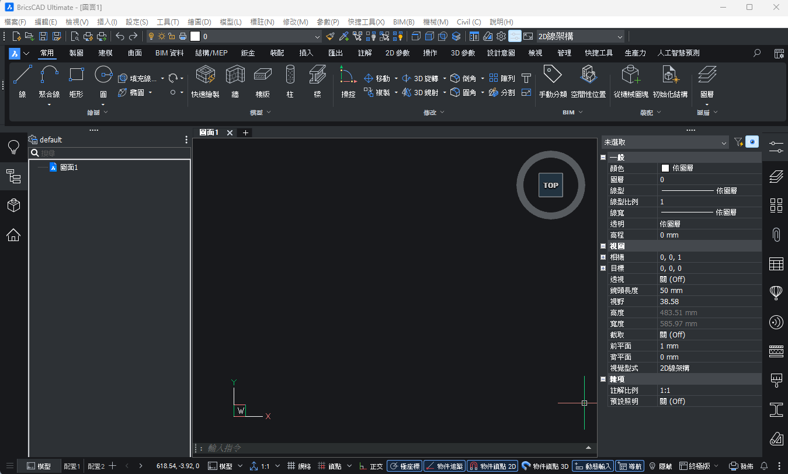Image resolution: width=788 pixels, height=474 pixels.
Task: Click the Array (陣列) tool
Action: (x=502, y=78)
